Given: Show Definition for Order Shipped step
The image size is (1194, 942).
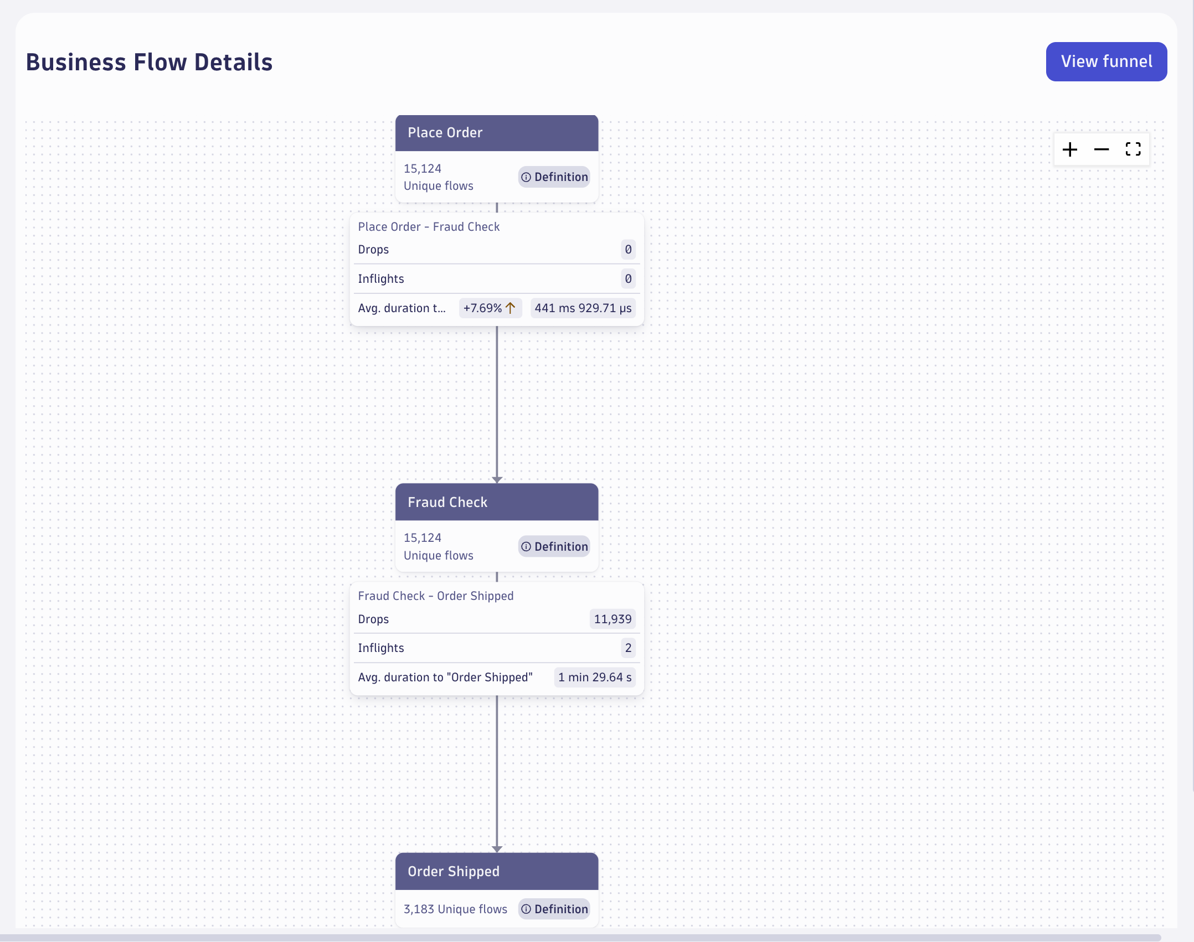Looking at the screenshot, I should click(554, 909).
